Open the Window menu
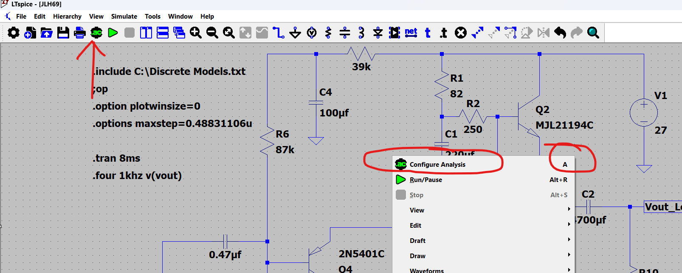 (180, 17)
